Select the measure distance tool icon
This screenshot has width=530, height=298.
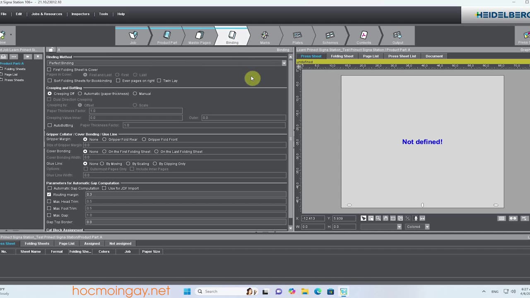[x=422, y=218]
